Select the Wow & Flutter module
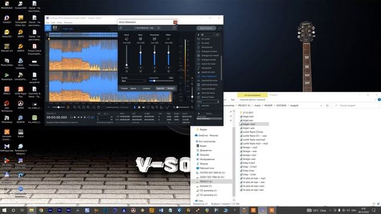 208,97
